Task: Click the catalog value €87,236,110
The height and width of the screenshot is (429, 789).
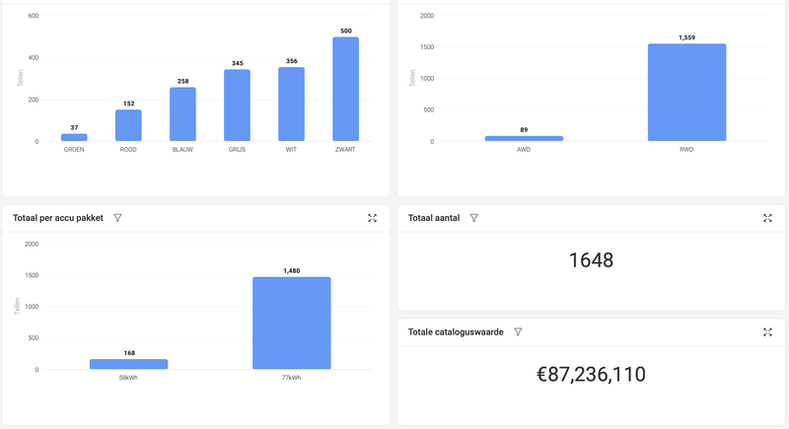Action: (591, 374)
